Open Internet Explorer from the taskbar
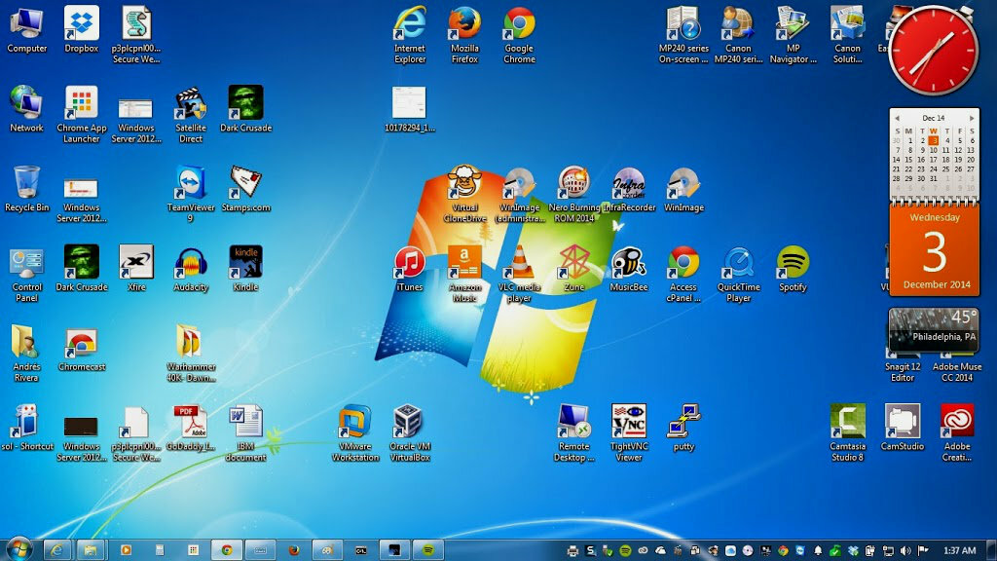997x561 pixels. click(x=55, y=550)
